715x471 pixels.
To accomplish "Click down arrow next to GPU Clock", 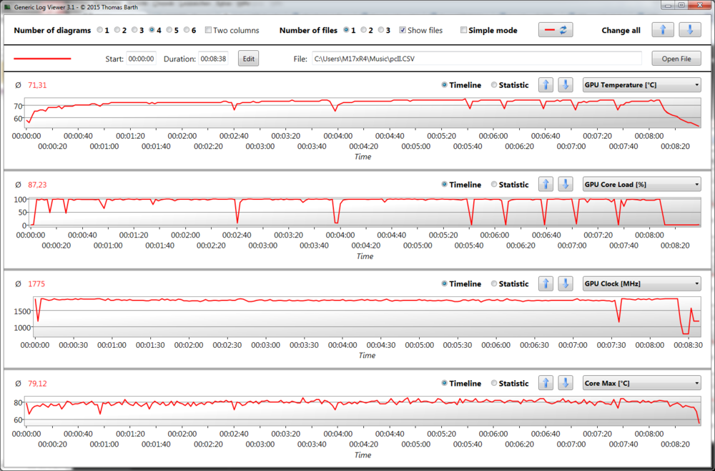I will coord(566,284).
